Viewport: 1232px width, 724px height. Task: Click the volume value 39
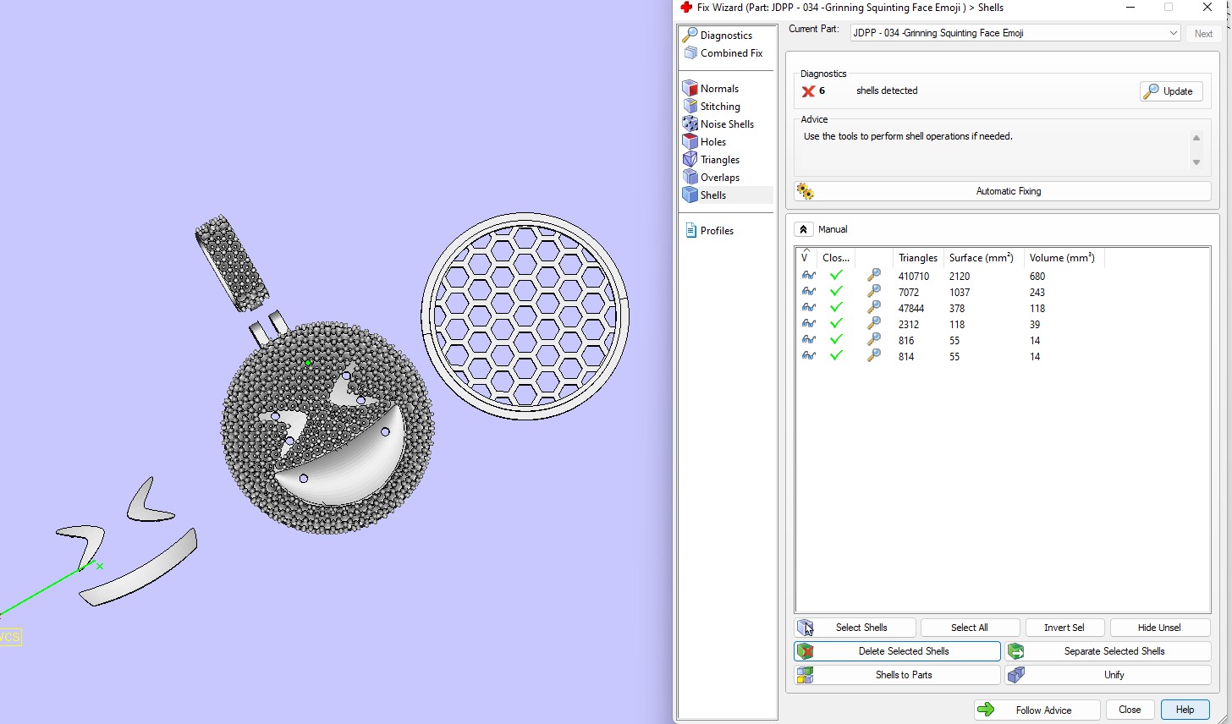pos(1035,324)
